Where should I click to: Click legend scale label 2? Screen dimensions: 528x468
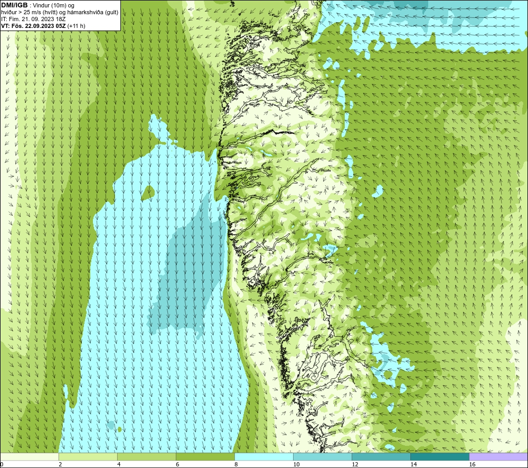pos(60,464)
